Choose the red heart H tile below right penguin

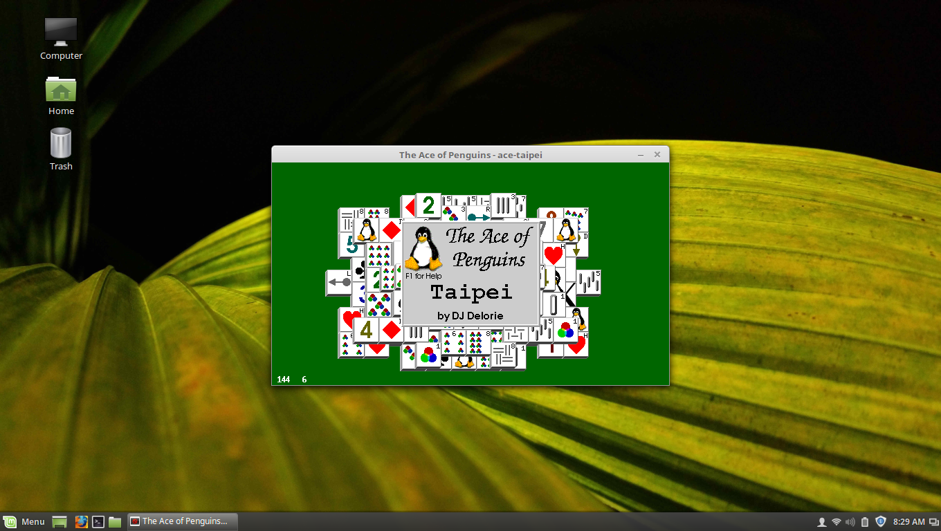click(554, 255)
